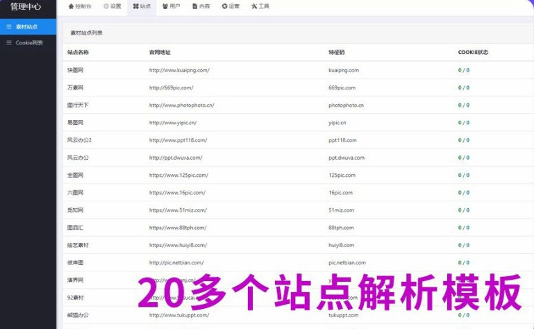Select the 觅知网 site name
This screenshot has height=329, width=534.
[x=75, y=210]
